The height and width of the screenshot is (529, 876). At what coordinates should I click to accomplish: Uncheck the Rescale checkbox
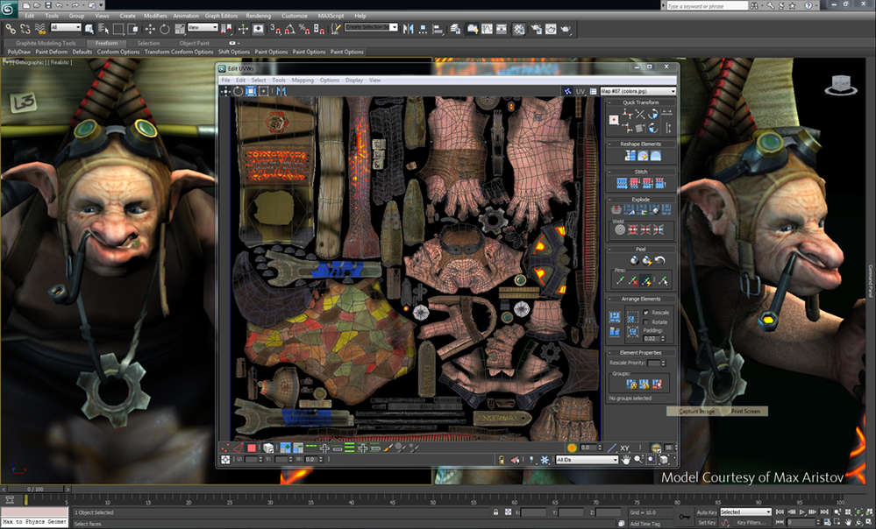point(646,313)
